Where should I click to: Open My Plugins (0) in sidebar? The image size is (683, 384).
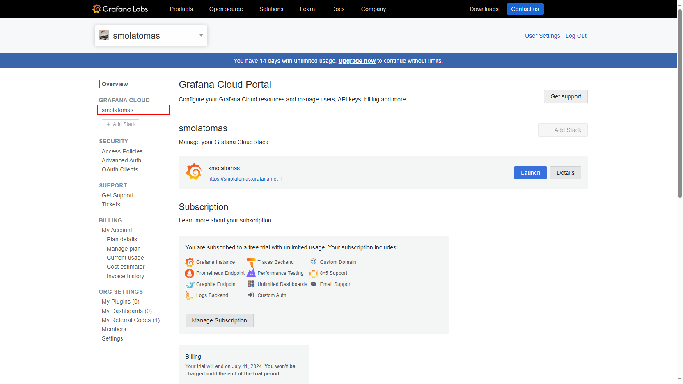121,302
